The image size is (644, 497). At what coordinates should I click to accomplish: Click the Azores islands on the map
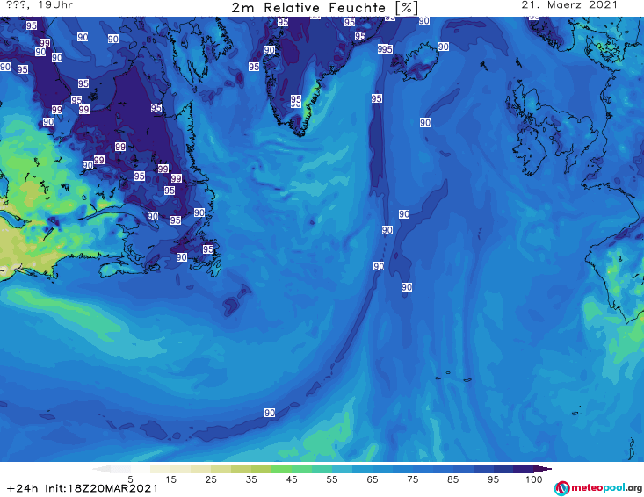pyautogui.click(x=453, y=377)
